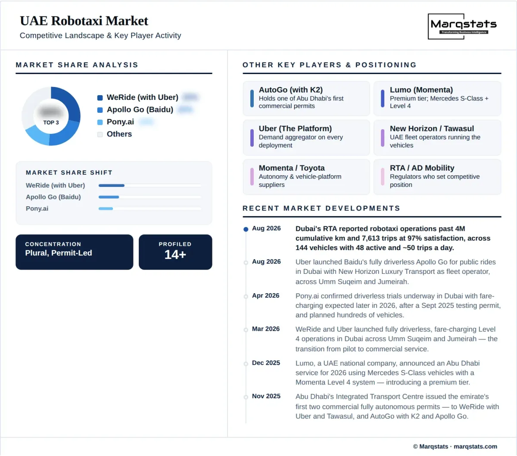This screenshot has height=456, width=517.
Task: Click 'Apollo Go (Baidu)' legend label
Action: click(140, 109)
